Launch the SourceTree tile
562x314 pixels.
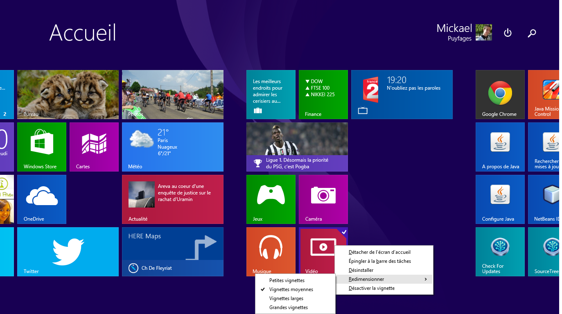(x=544, y=252)
